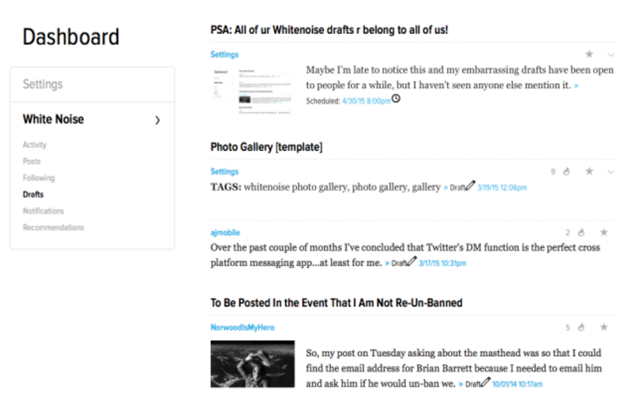Viewport: 632px width, 406px height.
Task: Toggle star on the ajmobile draft
Action: click(604, 232)
